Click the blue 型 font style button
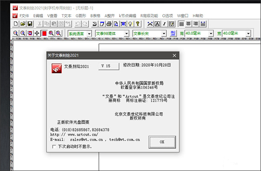The image size is (261, 171). [173, 34]
